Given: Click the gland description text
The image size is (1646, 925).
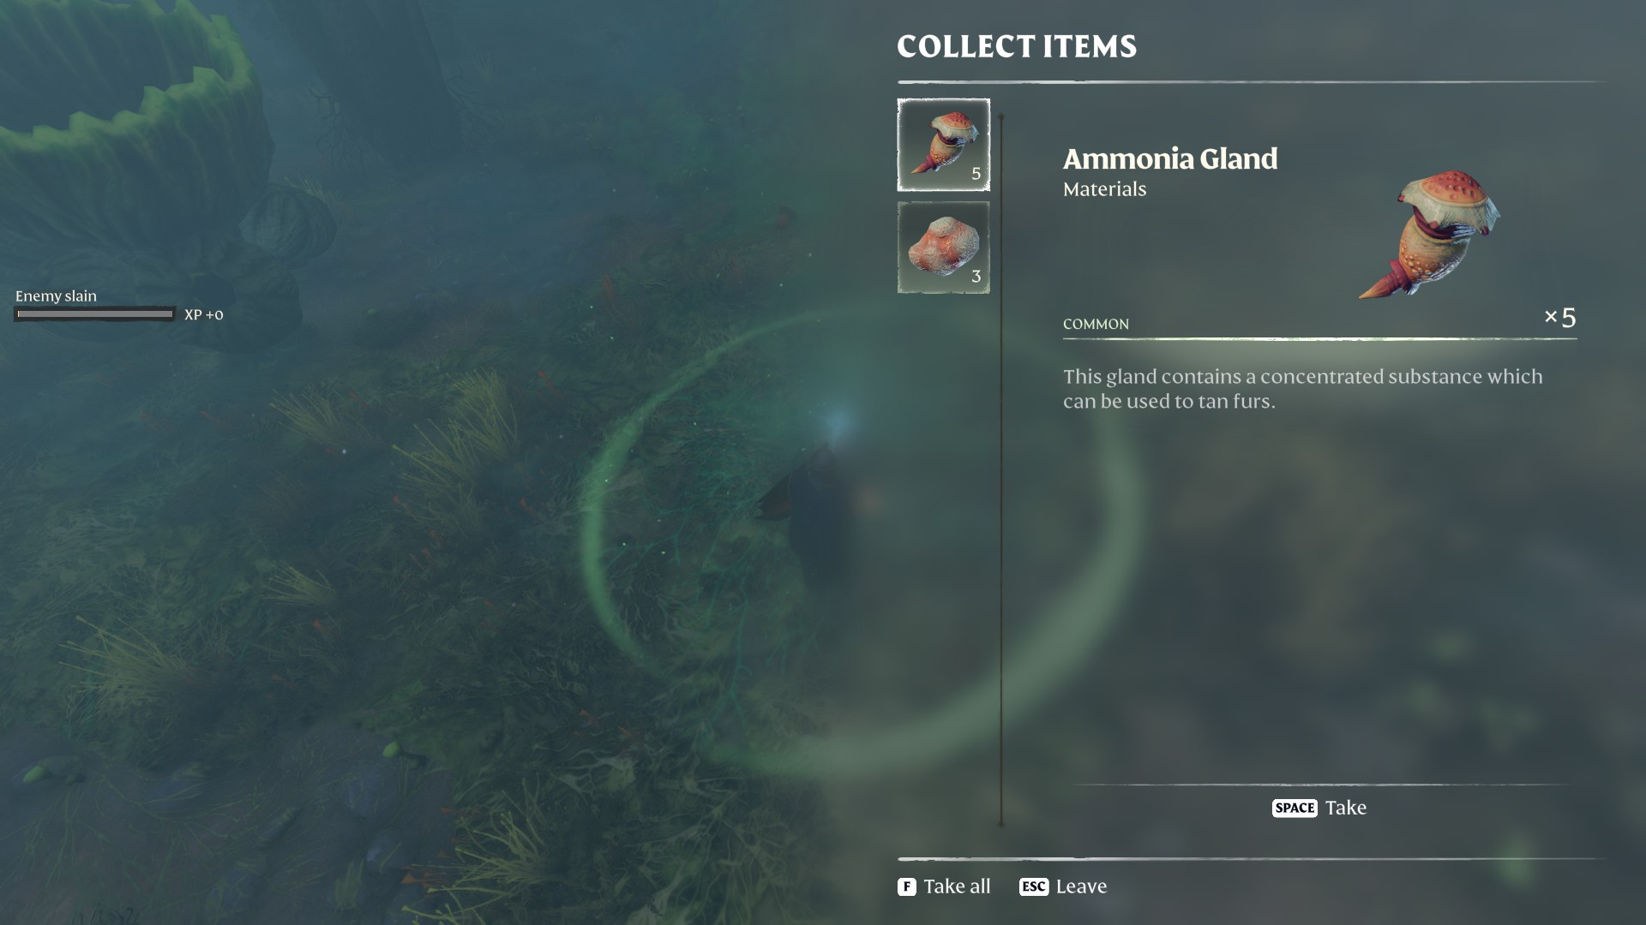Looking at the screenshot, I should coord(1302,389).
